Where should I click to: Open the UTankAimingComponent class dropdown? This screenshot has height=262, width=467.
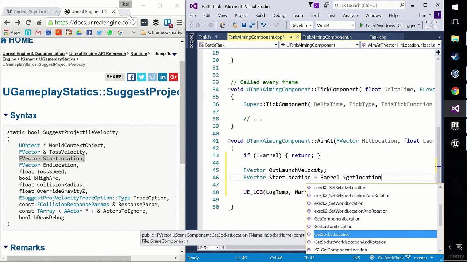(319, 45)
